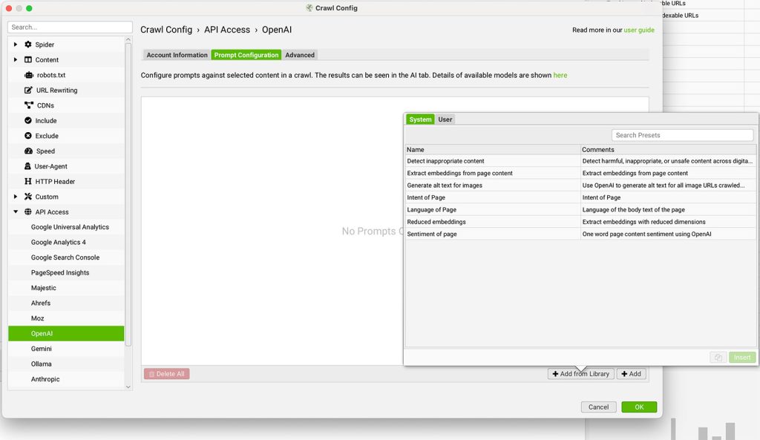Click the User-Agent icon

(x=27, y=165)
